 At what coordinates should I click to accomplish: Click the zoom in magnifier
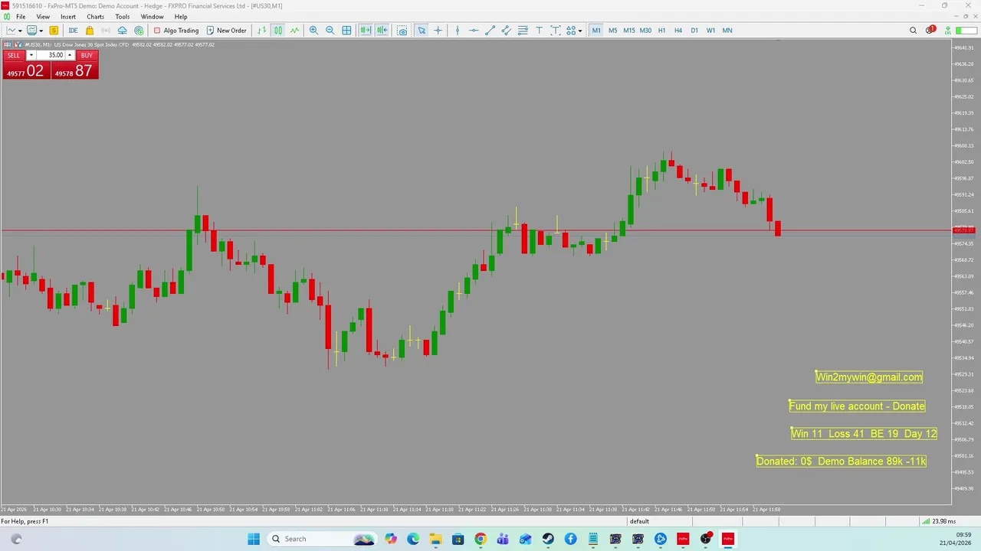(x=313, y=31)
